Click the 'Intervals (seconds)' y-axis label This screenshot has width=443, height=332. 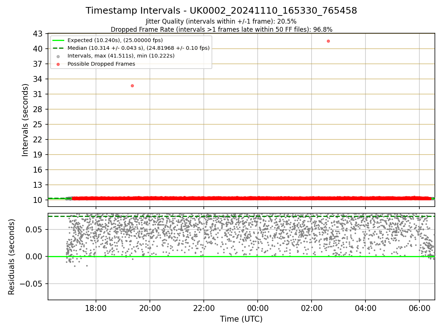(25, 120)
